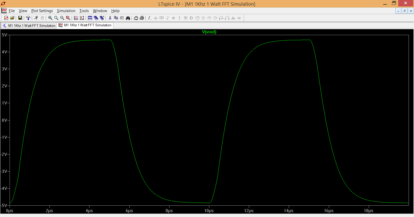Click the Close All Windows icon
Screen dimensions: 414x217
[x=102, y=18]
